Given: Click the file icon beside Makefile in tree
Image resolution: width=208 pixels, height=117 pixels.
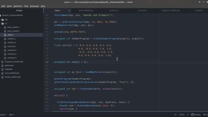Looking at the screenshot, I should 2,70.
